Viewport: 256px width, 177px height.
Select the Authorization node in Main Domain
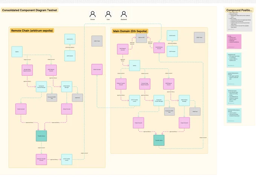click(172, 36)
